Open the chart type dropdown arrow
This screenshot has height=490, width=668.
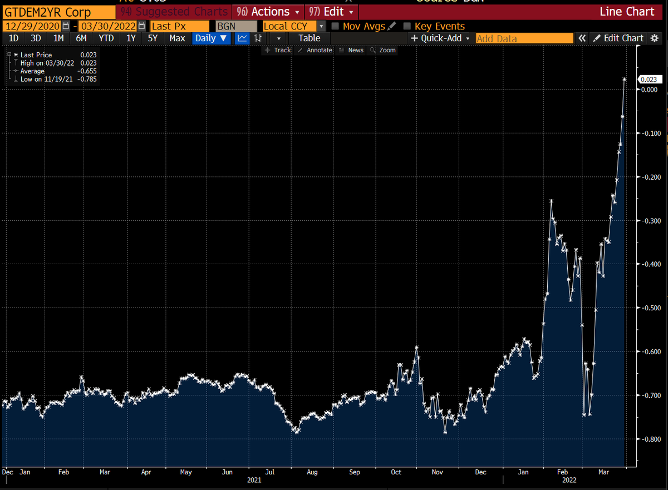279,38
